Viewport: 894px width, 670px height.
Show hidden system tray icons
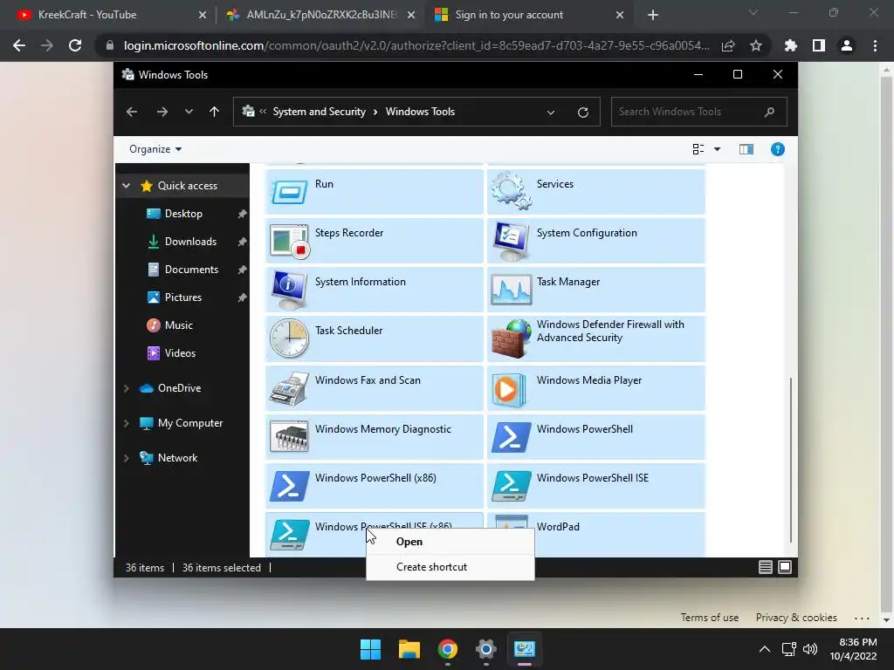765,649
